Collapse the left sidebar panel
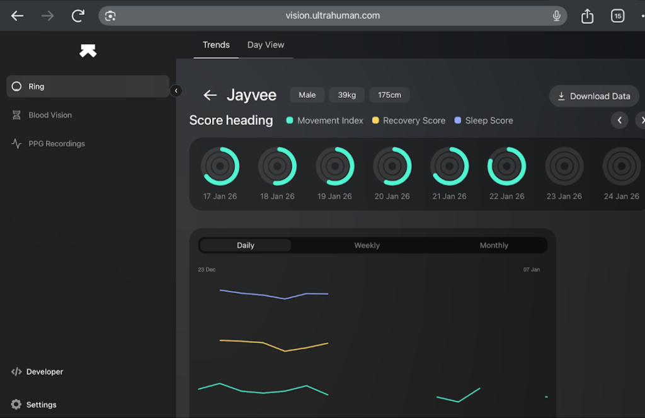The width and height of the screenshot is (645, 418). [176, 91]
